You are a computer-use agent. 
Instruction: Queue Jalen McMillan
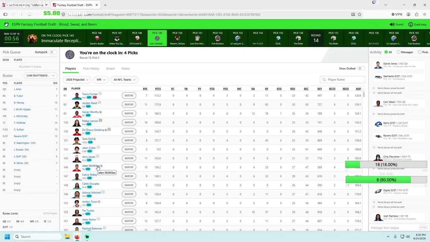coord(129,167)
